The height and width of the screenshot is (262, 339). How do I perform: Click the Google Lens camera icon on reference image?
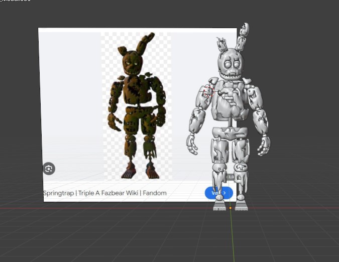click(x=49, y=169)
